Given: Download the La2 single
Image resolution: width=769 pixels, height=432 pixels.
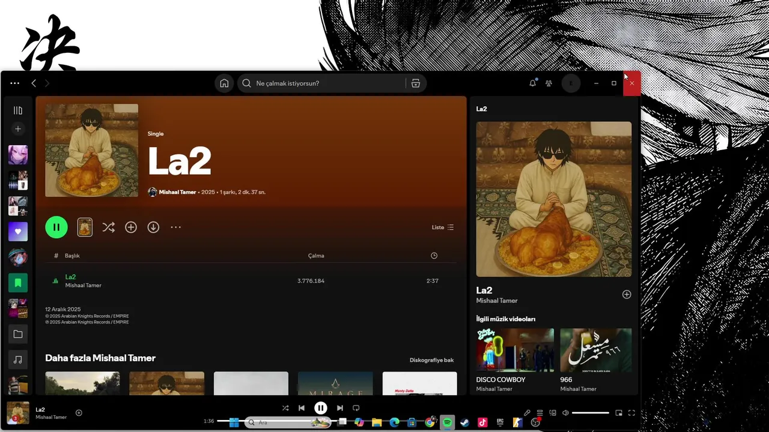Looking at the screenshot, I should (x=153, y=227).
